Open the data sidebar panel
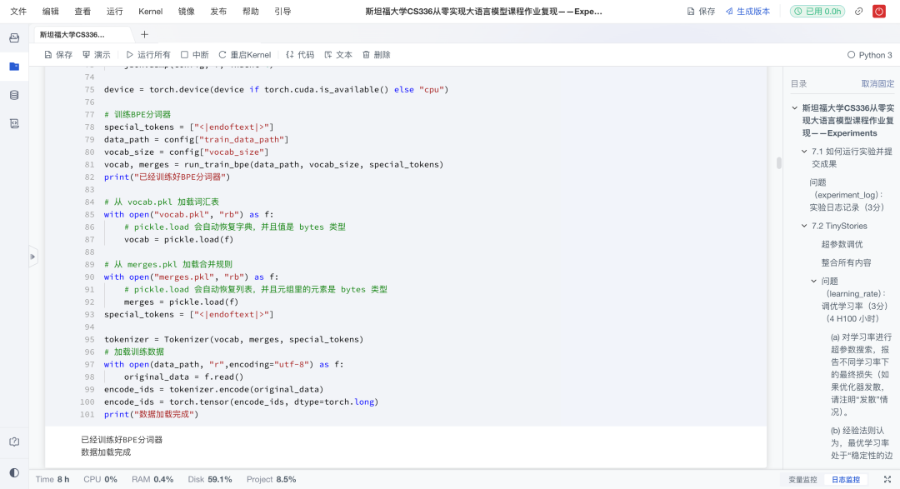 (13, 94)
